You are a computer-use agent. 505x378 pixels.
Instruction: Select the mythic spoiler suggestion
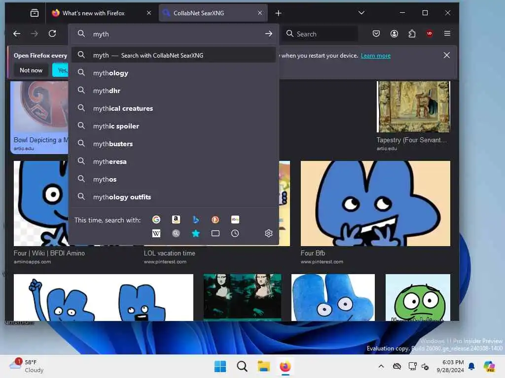click(x=174, y=126)
